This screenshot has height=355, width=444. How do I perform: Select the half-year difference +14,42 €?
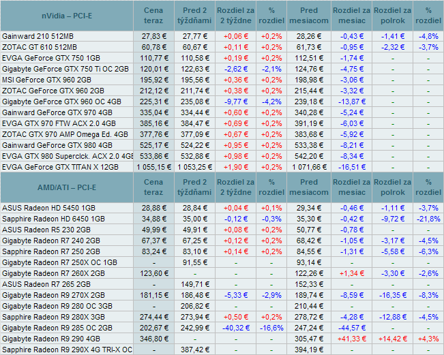393,339
